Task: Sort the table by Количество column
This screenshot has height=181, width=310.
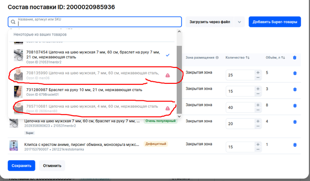Action: [x=238, y=58]
